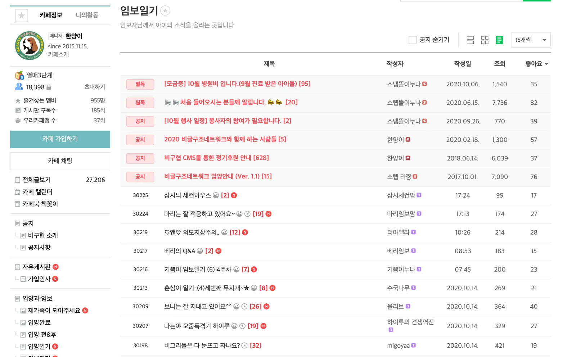Click the 열매3단계 cafe rank icon
The height and width of the screenshot is (357, 576).
click(x=19, y=75)
